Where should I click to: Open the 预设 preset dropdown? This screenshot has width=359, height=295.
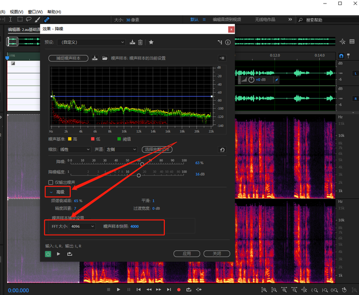91,42
